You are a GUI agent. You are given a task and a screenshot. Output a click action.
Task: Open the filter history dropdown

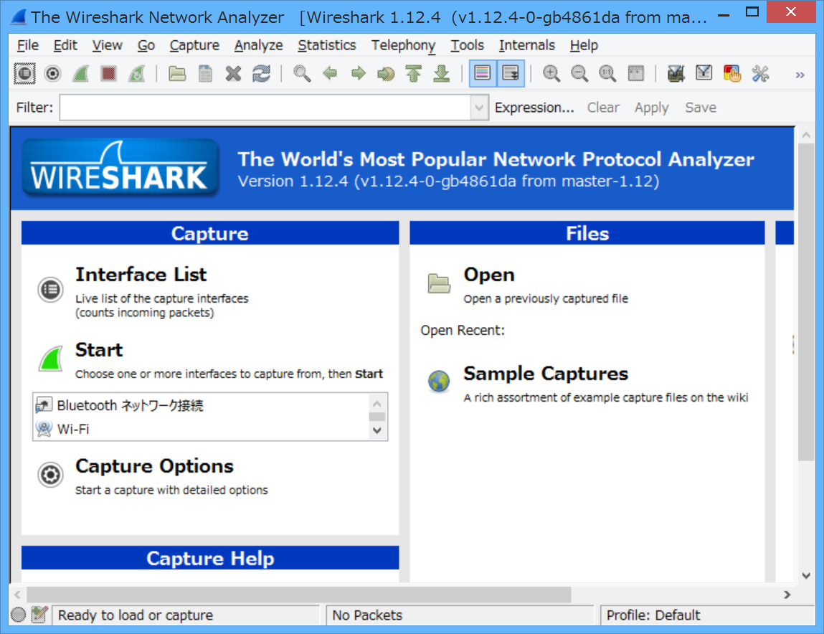[x=479, y=107]
